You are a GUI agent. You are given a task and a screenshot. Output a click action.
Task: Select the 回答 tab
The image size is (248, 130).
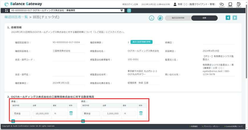pyautogui.click(x=204, y=18)
